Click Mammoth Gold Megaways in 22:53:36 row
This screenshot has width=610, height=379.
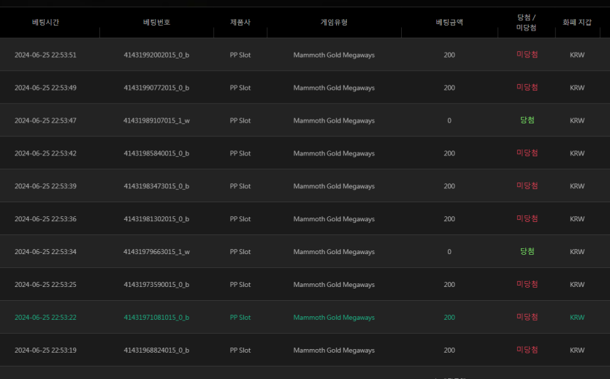[x=334, y=219]
